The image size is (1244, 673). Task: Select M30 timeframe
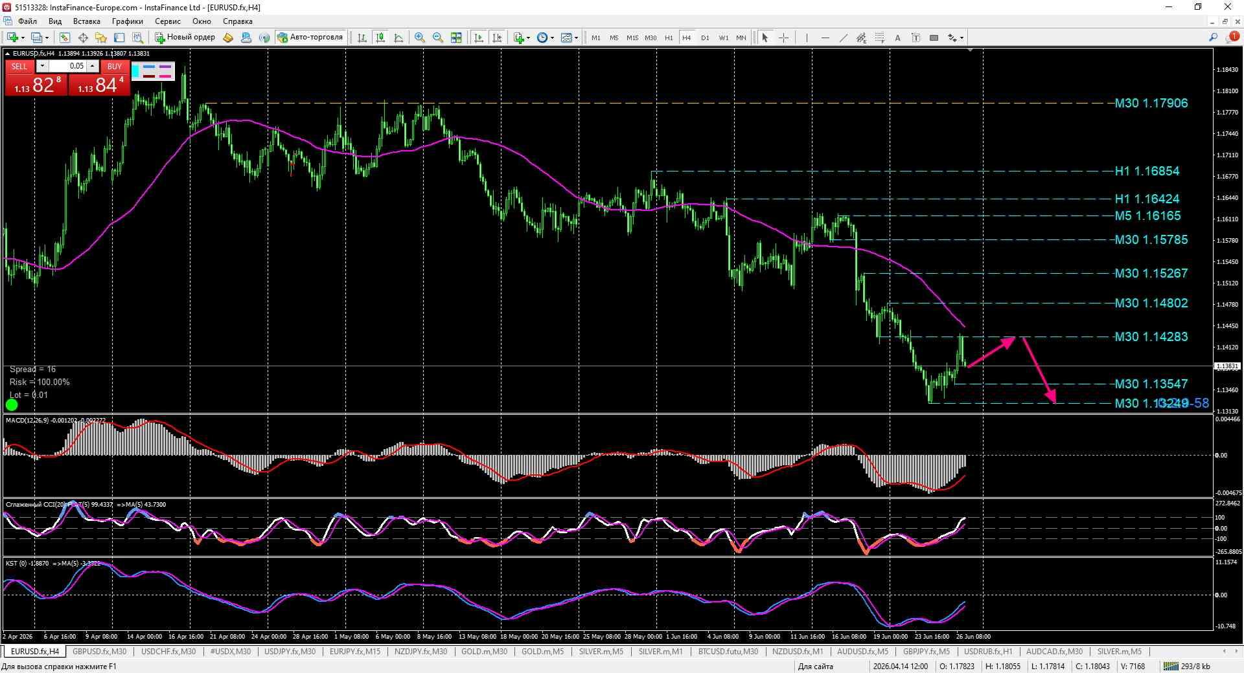(x=651, y=38)
